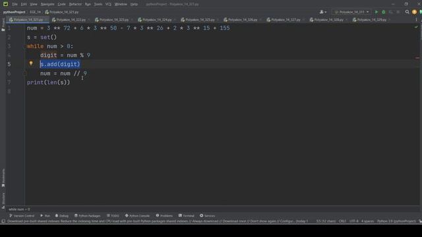Screen dimensions: 422x237
Task: Open the TODO tool window
Action: click(113, 215)
